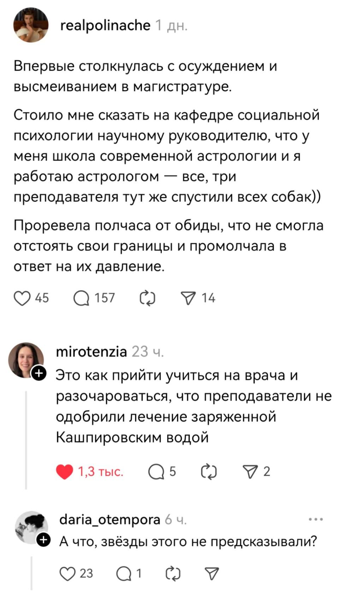Follow daria_otempora via the plus badge
Image resolution: width=339 pixels, height=593 pixels.
44,539
